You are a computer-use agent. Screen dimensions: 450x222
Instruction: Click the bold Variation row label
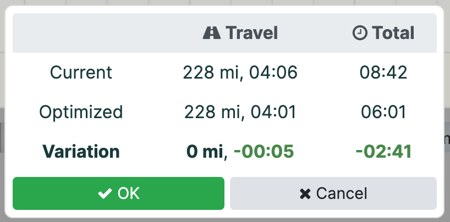(81, 152)
